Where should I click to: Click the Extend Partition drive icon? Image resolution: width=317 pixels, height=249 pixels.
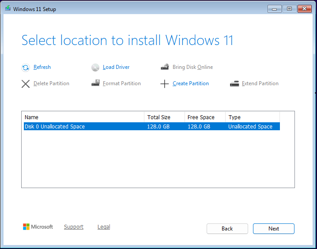point(234,83)
